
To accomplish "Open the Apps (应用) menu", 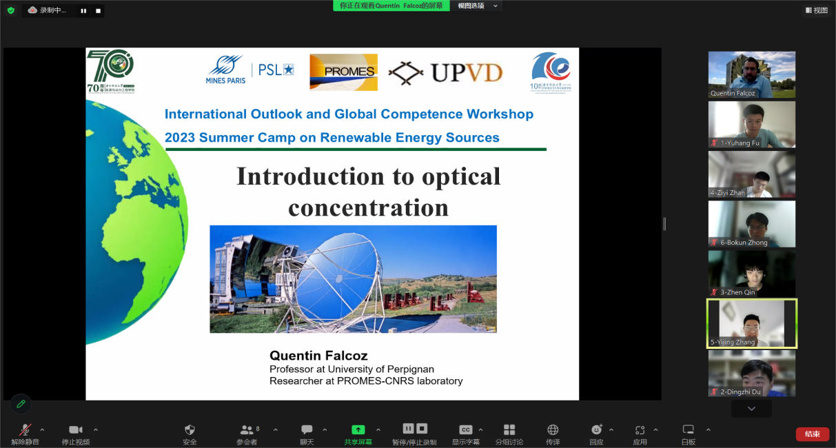I will click(x=640, y=430).
